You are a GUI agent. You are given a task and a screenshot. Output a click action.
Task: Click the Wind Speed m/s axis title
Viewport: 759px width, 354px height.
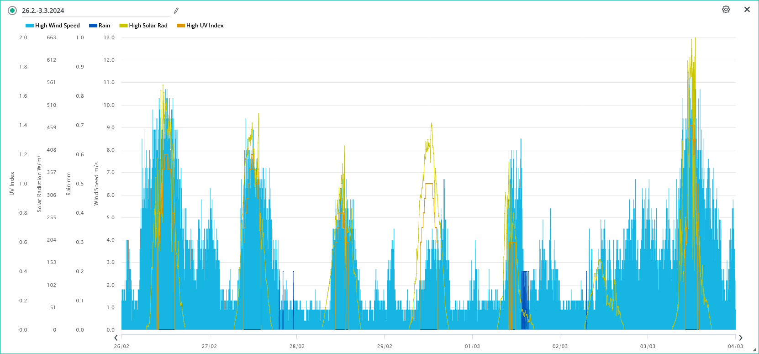point(96,184)
